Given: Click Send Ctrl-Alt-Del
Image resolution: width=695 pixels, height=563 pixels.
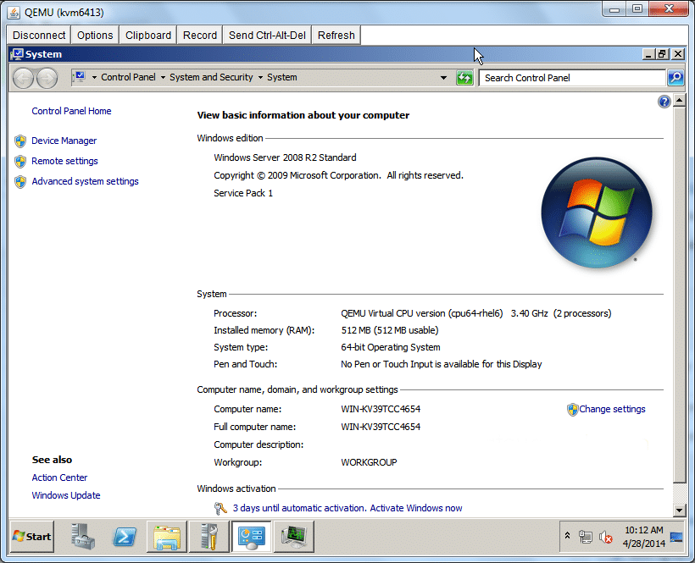Looking at the screenshot, I should coord(267,35).
